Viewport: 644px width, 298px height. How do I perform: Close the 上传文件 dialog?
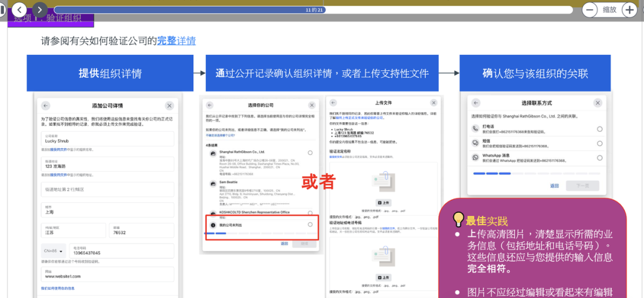434,103
